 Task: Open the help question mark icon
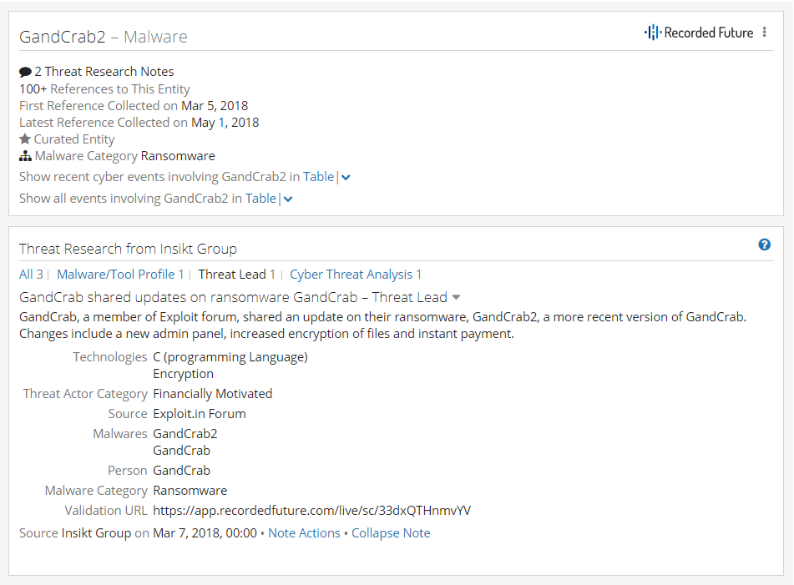click(x=764, y=245)
